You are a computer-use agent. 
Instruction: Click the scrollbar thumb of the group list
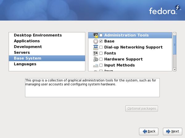coord(175,45)
